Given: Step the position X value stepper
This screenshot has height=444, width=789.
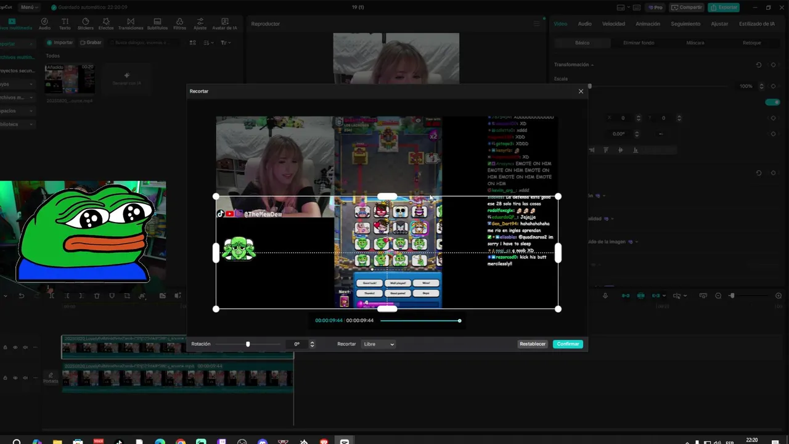Looking at the screenshot, I should (639, 118).
